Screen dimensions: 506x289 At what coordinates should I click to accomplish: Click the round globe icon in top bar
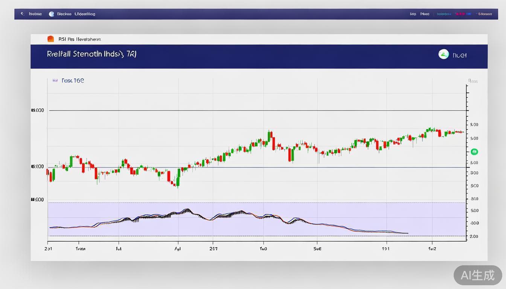coord(52,14)
